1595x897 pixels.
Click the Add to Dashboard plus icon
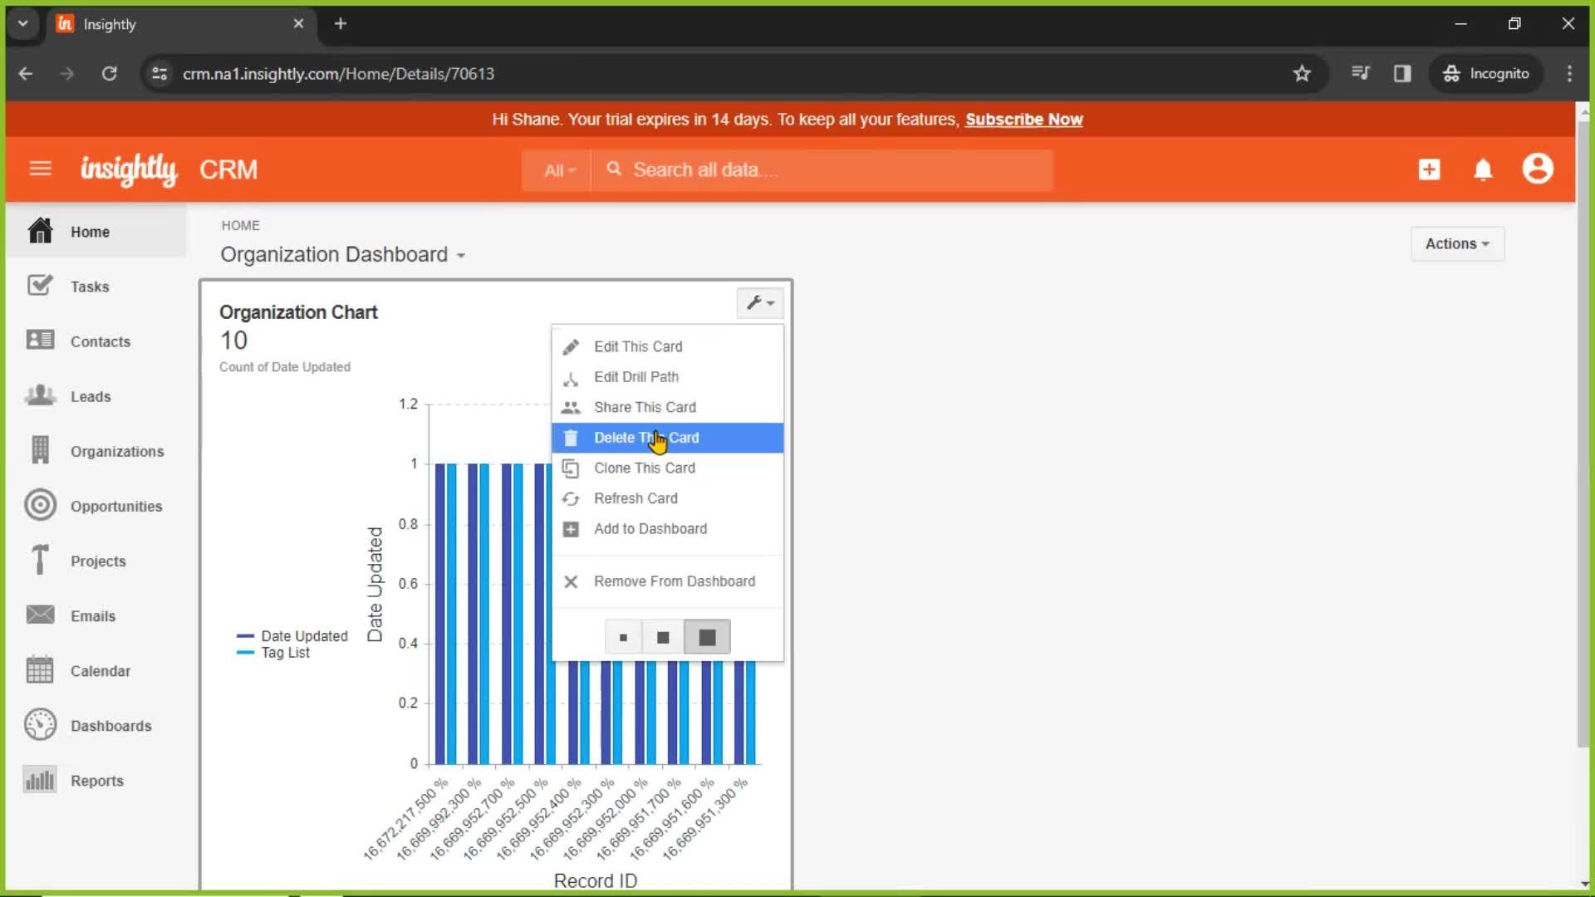[x=571, y=529]
